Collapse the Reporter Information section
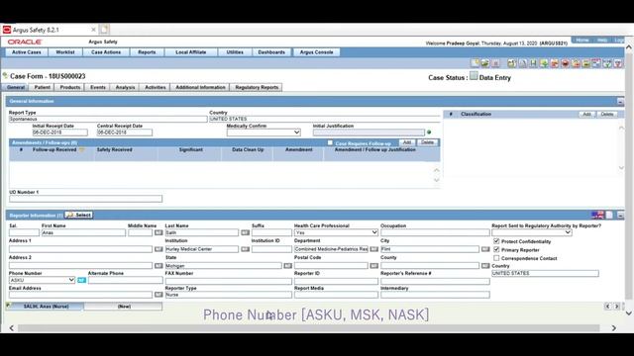This screenshot has height=356, width=634. tap(620, 216)
